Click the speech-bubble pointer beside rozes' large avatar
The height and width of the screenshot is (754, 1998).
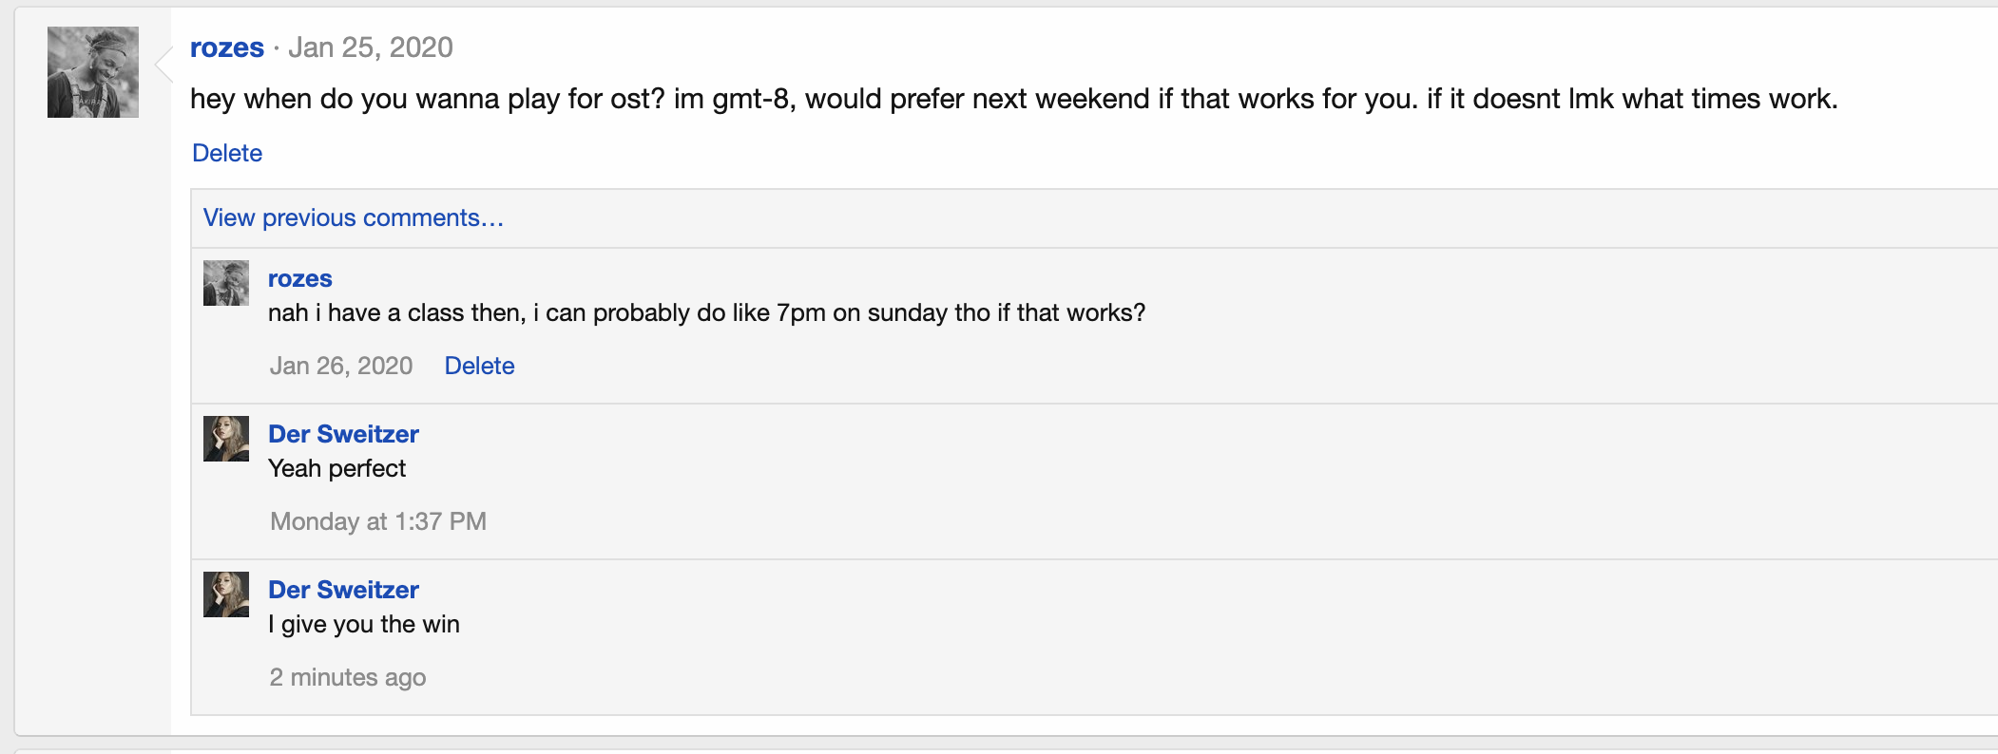tap(163, 65)
